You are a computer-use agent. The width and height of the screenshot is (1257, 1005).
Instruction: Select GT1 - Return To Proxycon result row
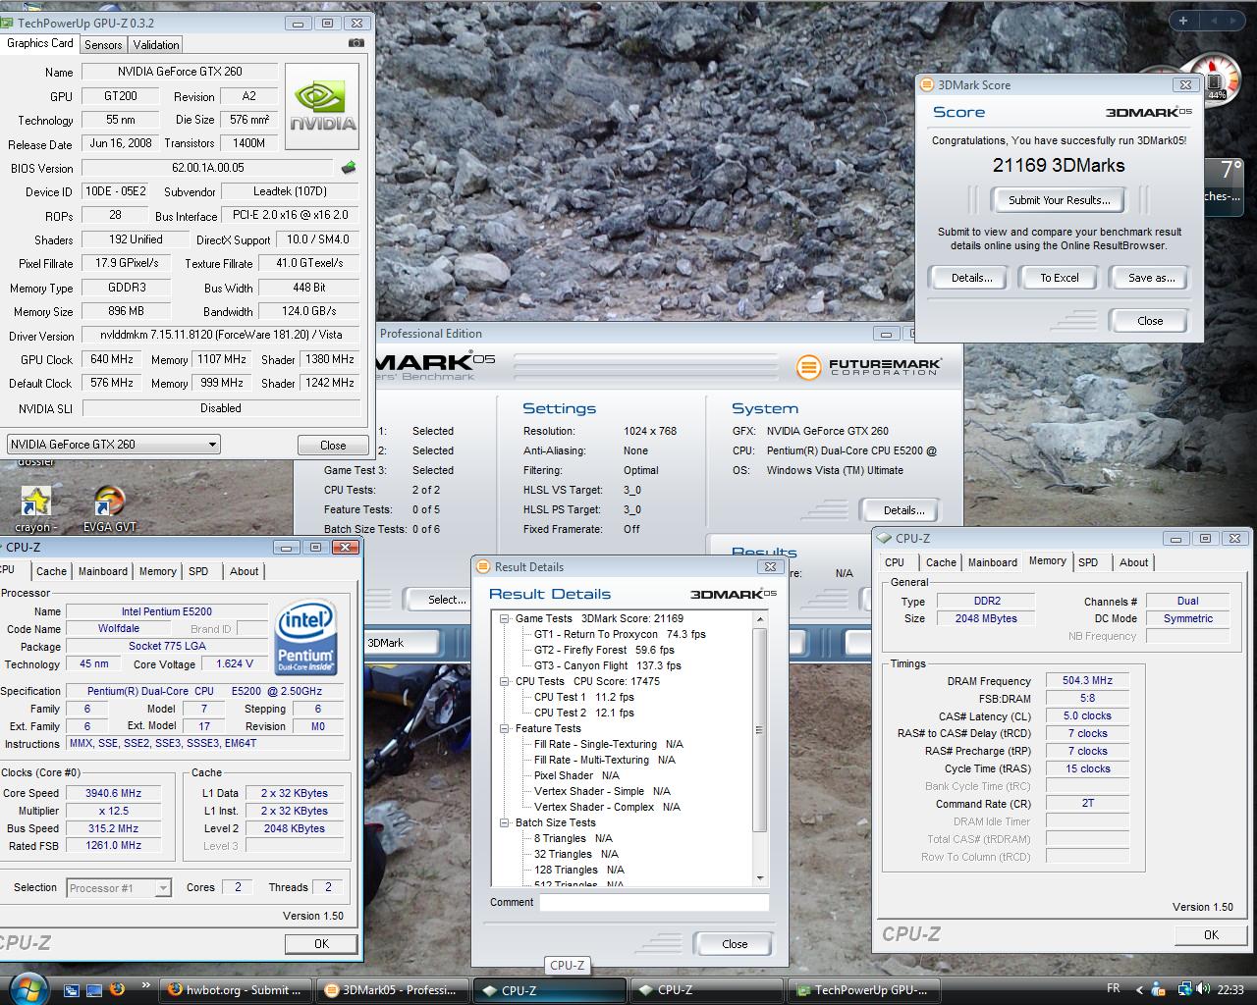point(620,634)
